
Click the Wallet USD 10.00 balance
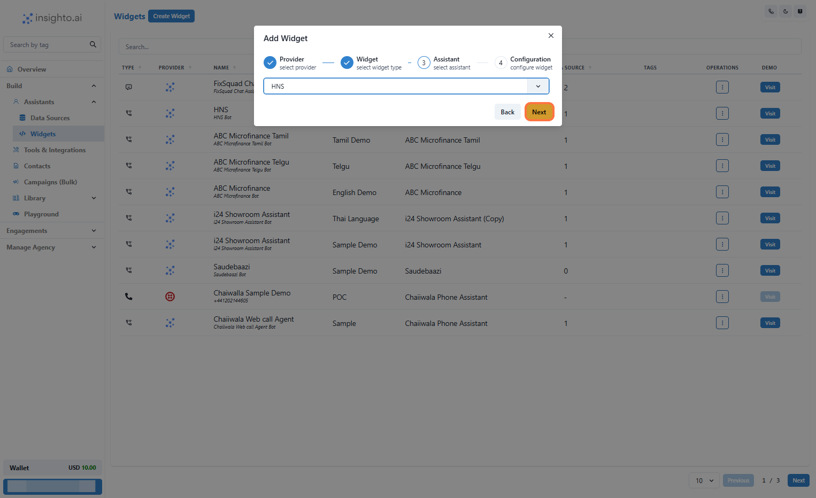coord(52,468)
